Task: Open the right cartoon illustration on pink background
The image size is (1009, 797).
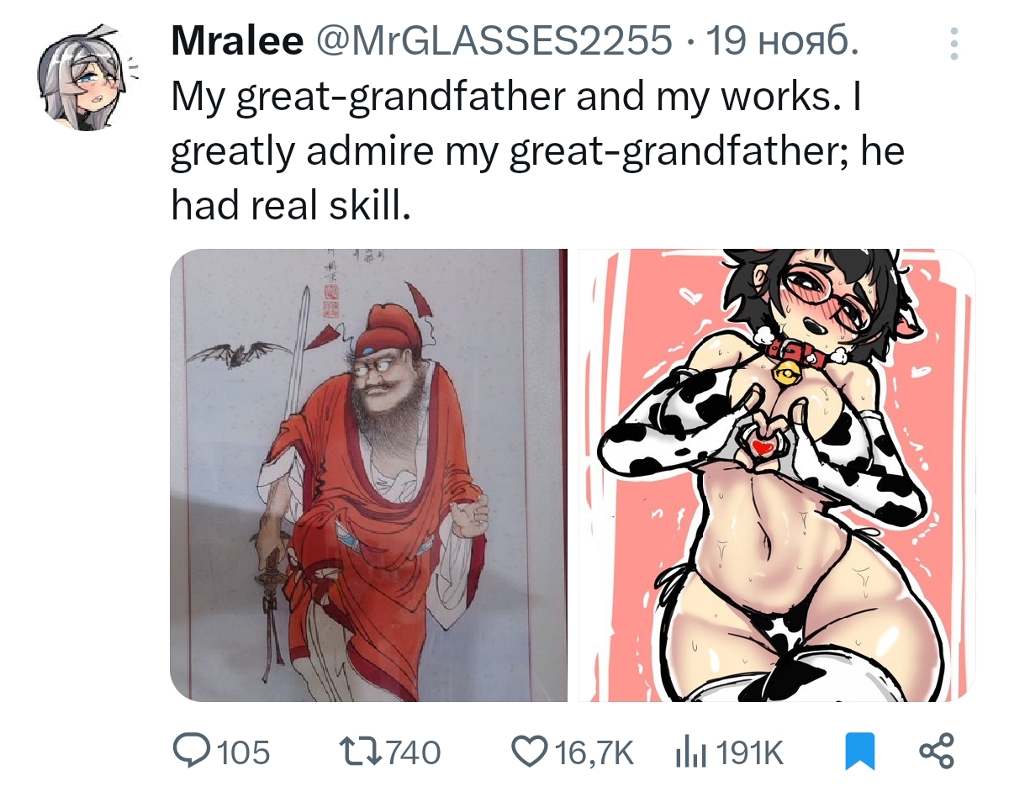Action: point(776,475)
